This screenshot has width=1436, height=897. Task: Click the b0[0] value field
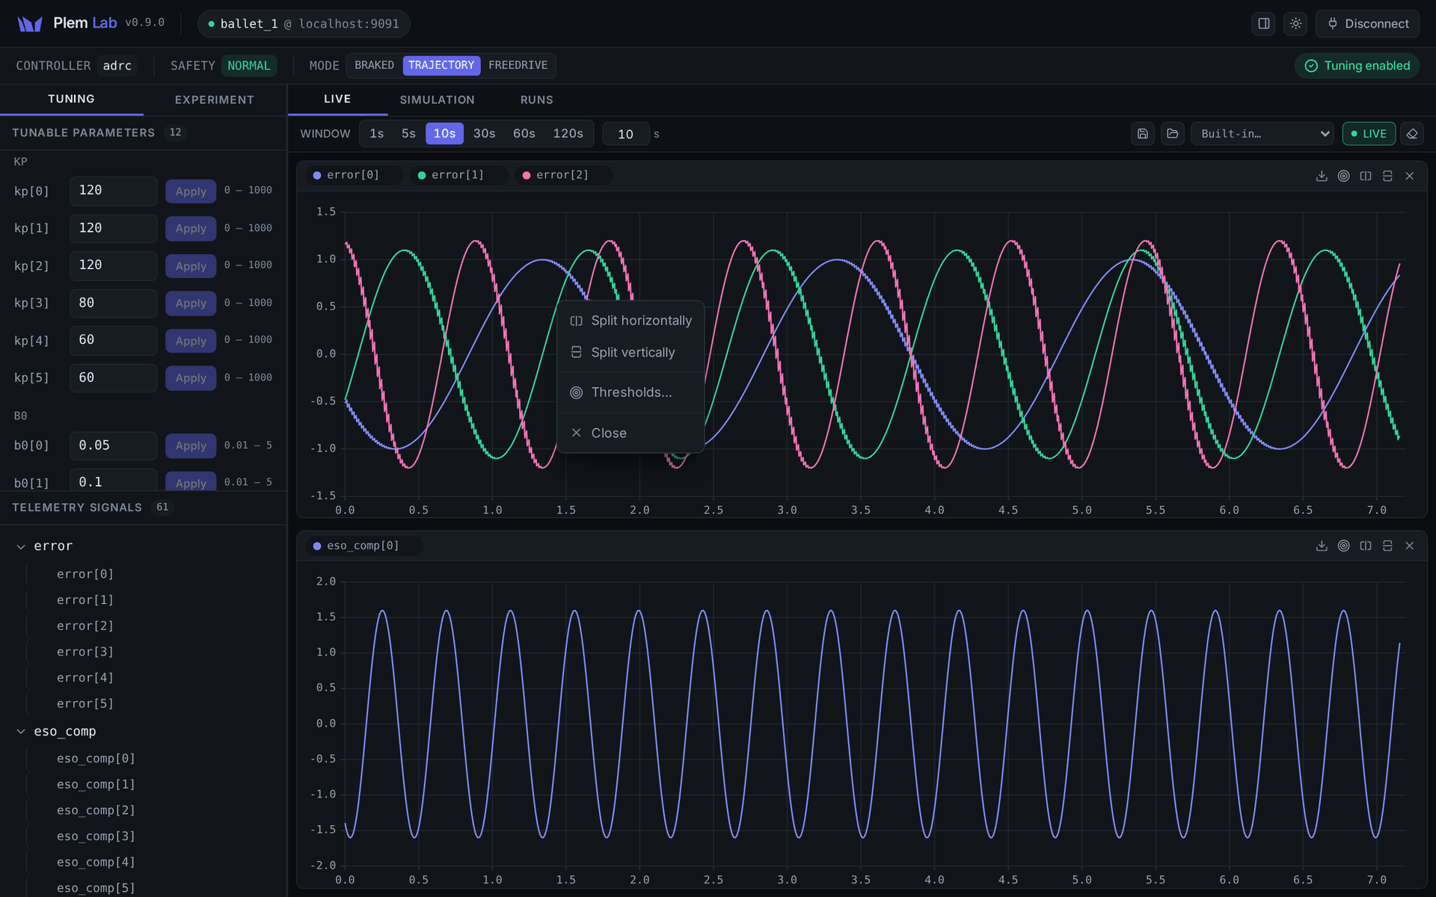114,446
